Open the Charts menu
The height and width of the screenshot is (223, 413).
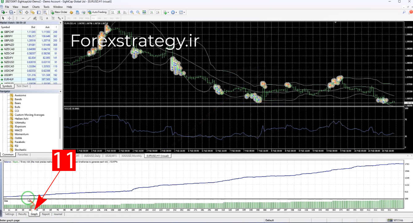[x=36, y=7]
